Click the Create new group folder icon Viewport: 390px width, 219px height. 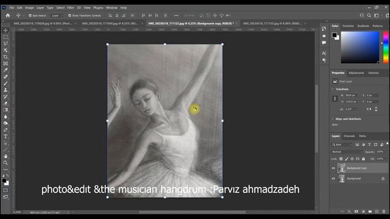(370, 212)
